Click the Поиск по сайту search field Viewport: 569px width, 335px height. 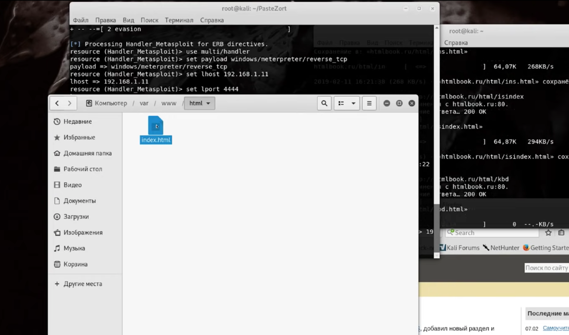pyautogui.click(x=546, y=268)
